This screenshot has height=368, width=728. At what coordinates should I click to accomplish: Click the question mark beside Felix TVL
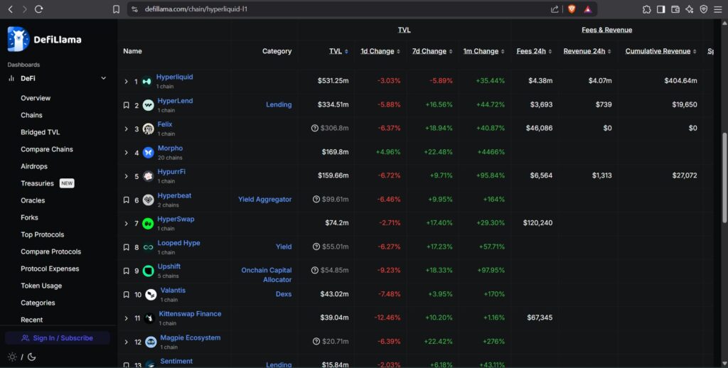[x=315, y=128]
